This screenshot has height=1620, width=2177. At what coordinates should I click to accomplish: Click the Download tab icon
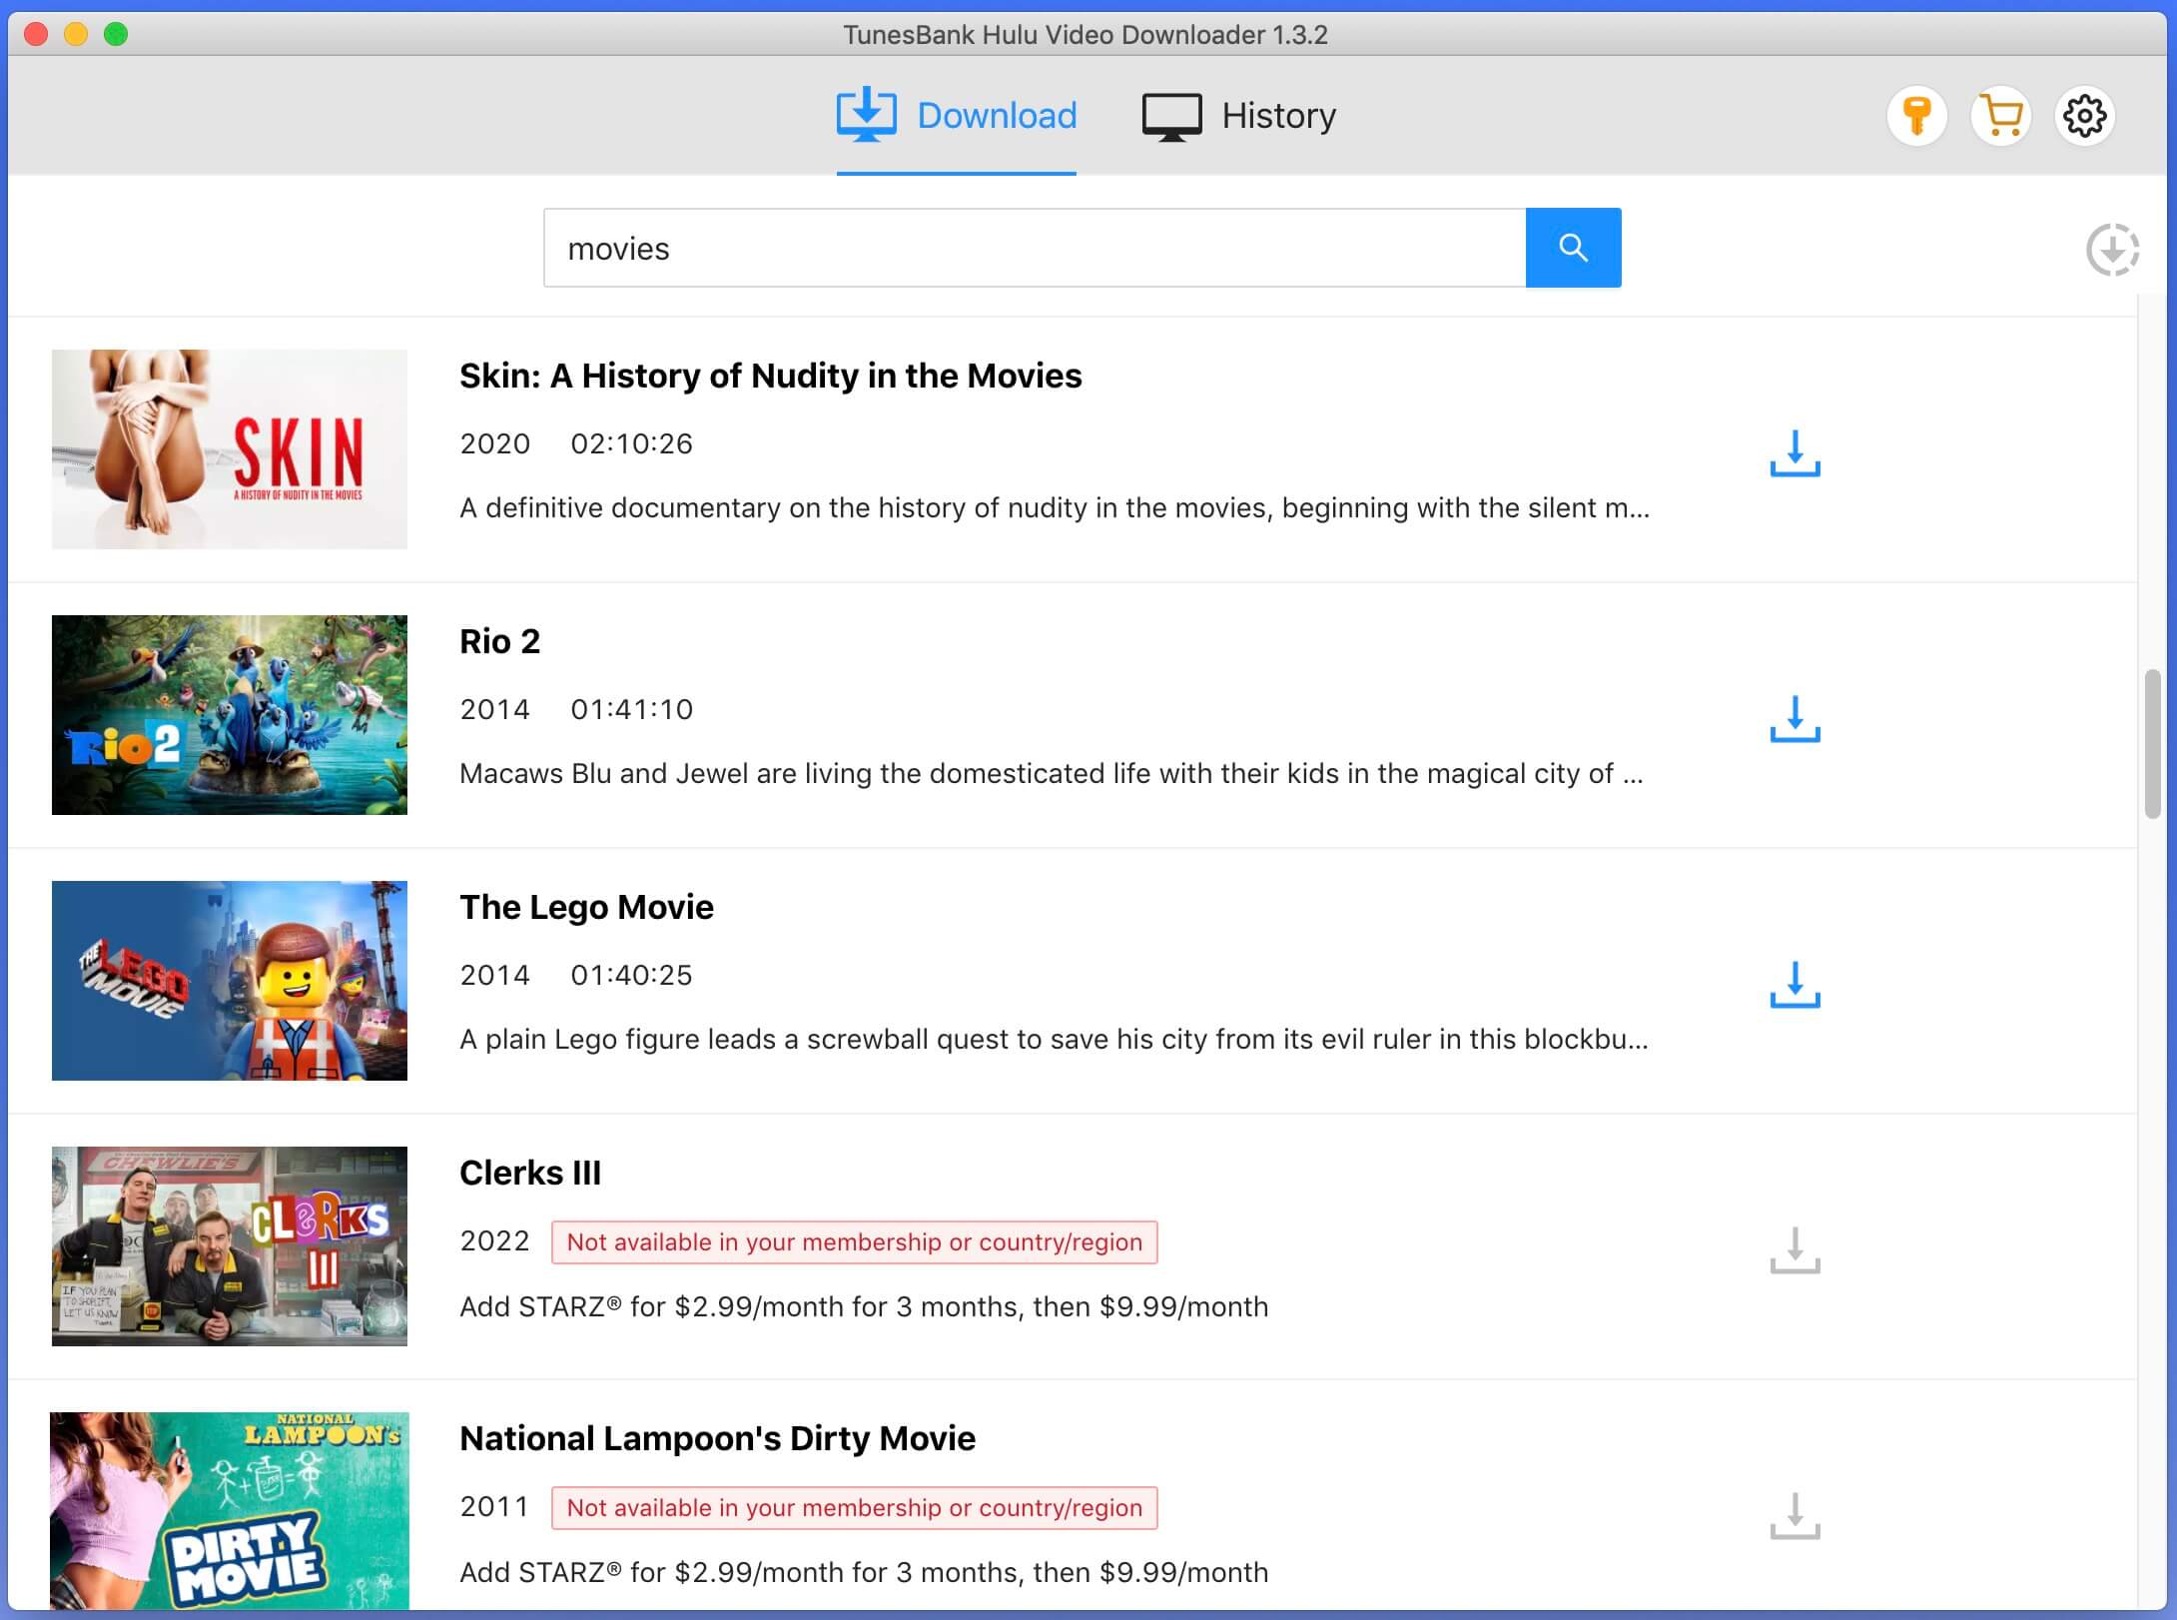click(866, 114)
